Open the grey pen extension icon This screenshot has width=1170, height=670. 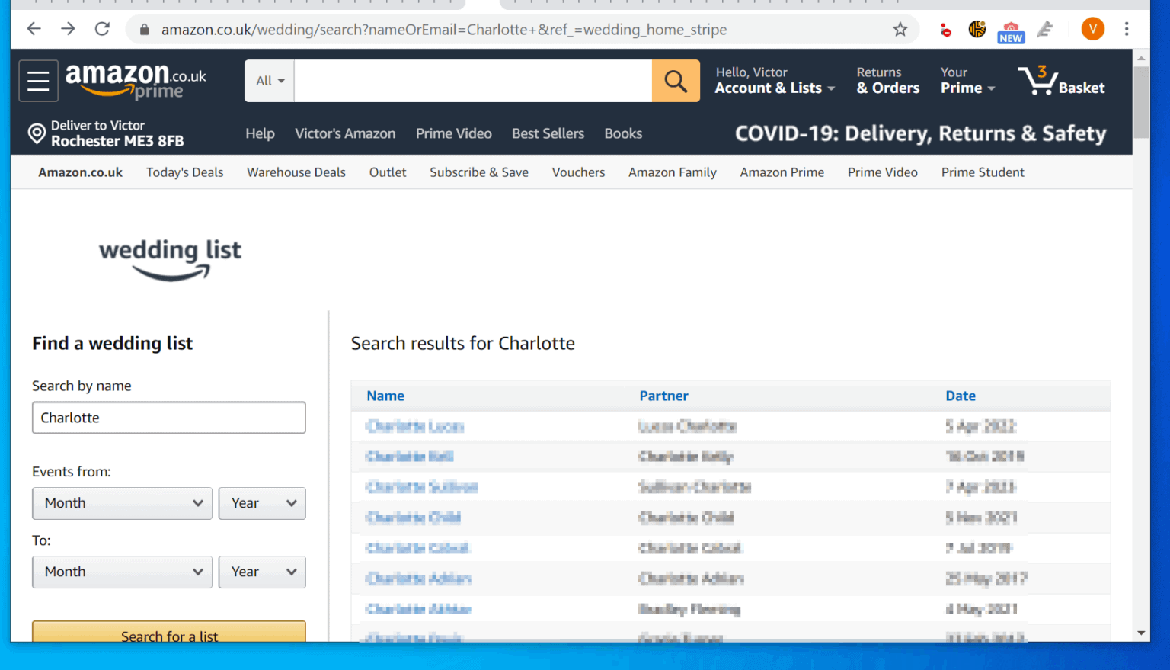click(1045, 30)
